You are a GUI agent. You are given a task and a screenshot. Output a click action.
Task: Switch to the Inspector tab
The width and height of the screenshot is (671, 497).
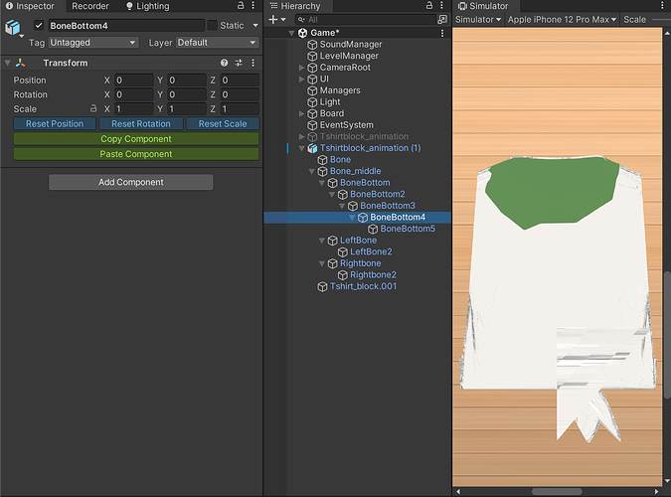[31, 6]
